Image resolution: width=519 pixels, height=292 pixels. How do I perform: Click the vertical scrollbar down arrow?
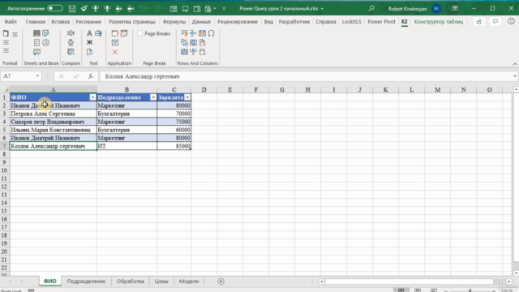click(516, 273)
